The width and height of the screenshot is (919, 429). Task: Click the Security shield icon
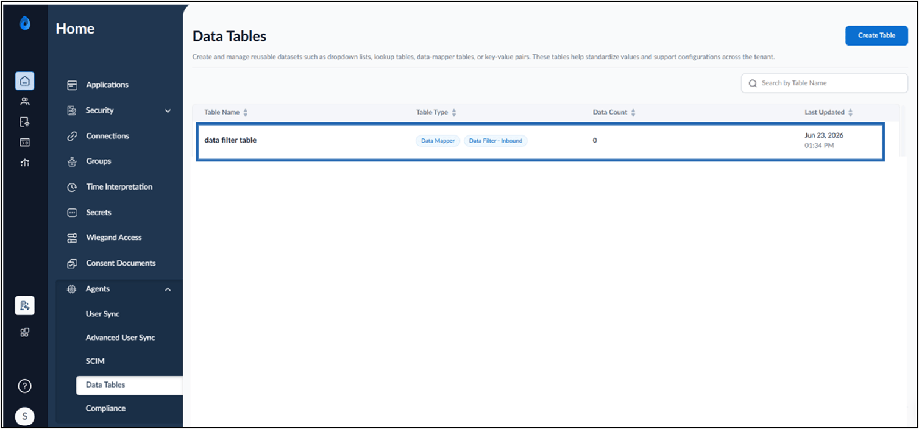tap(72, 110)
